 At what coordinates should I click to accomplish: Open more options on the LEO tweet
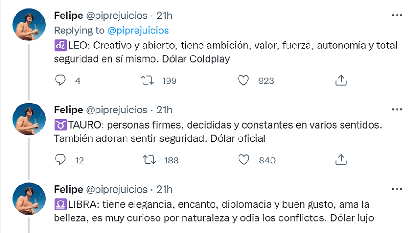397,16
